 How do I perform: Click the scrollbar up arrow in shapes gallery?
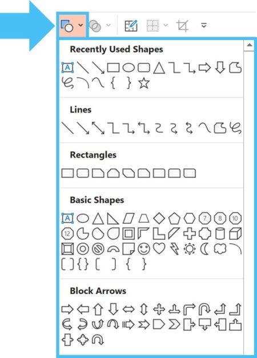(249, 45)
